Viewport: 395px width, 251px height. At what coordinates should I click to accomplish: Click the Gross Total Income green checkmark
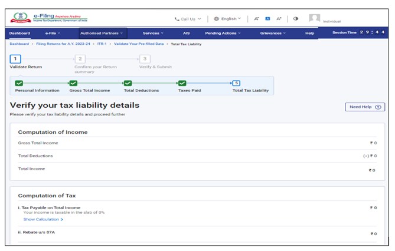73,84
